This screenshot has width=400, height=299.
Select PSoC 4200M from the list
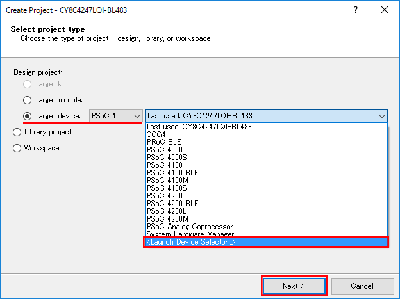[x=266, y=219]
